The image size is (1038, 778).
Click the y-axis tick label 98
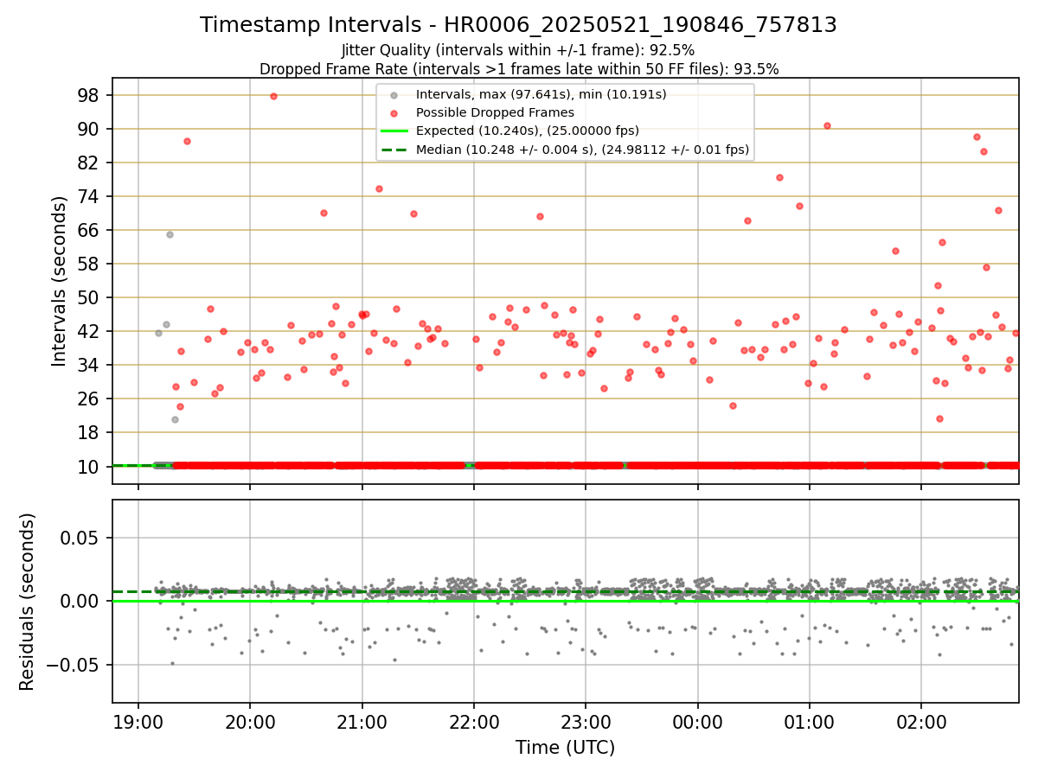pos(90,95)
